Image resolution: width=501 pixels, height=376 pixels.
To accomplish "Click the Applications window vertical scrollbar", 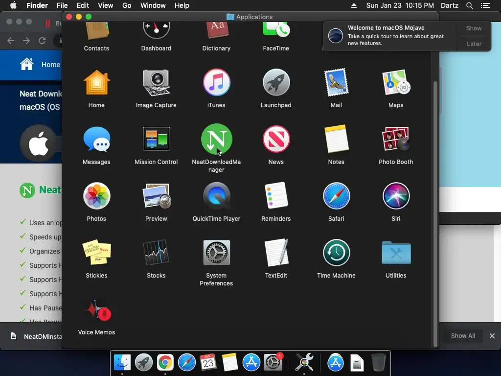I will tap(435, 214).
